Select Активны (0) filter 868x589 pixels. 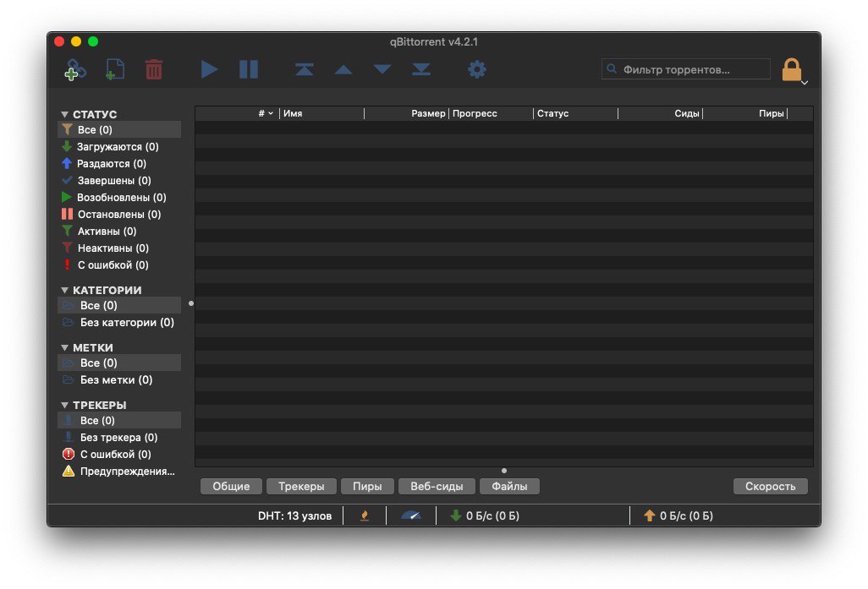pyautogui.click(x=119, y=232)
